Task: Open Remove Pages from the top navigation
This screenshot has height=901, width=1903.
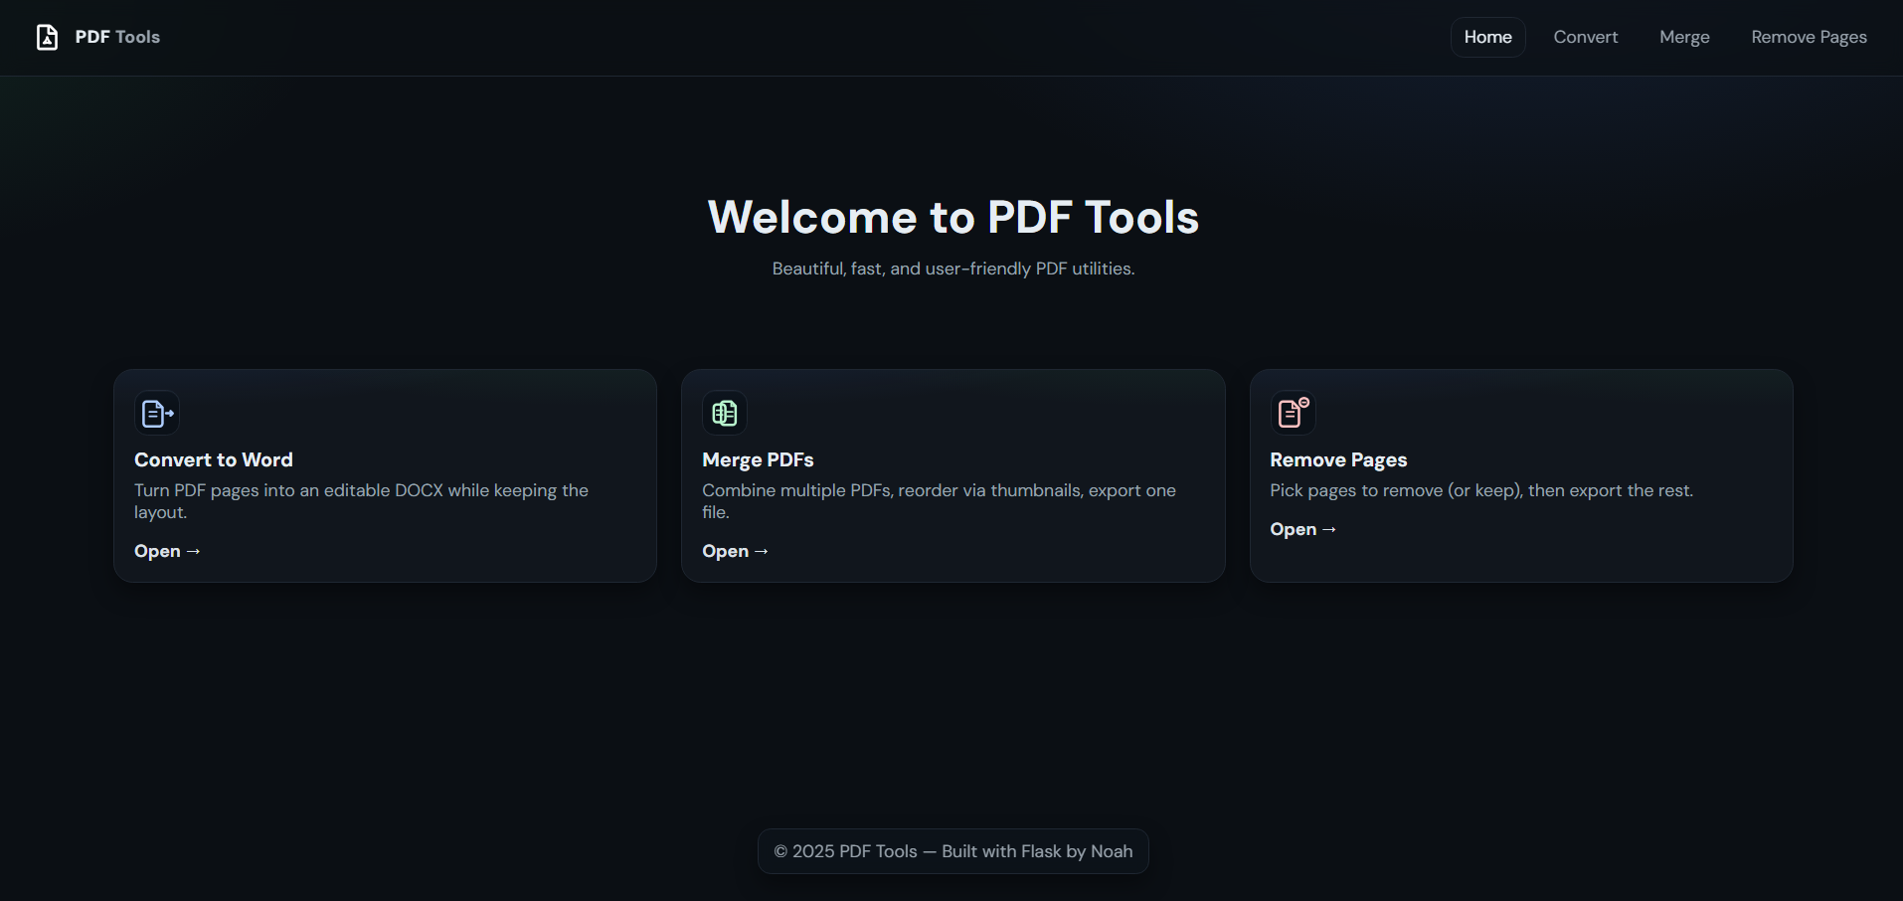Action: [1809, 37]
